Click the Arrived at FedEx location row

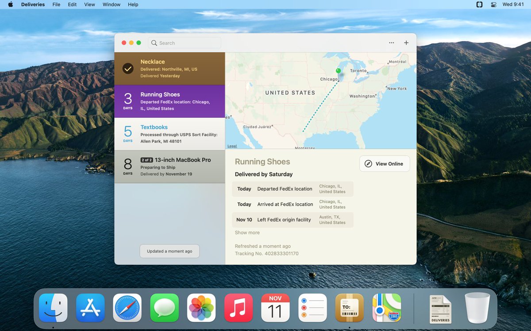pyautogui.click(x=292, y=204)
